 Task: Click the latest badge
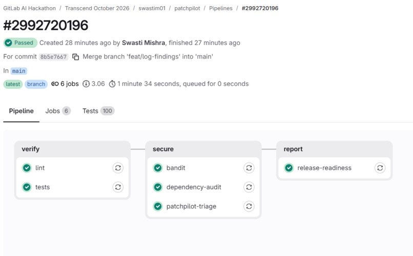[x=13, y=84]
